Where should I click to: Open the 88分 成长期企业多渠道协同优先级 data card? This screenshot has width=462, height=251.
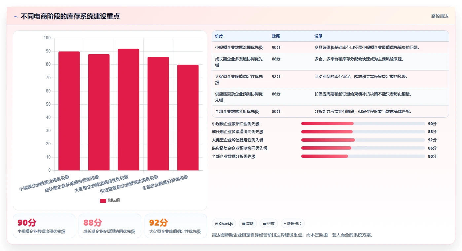[110, 226]
